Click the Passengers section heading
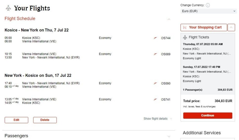 [16, 136]
